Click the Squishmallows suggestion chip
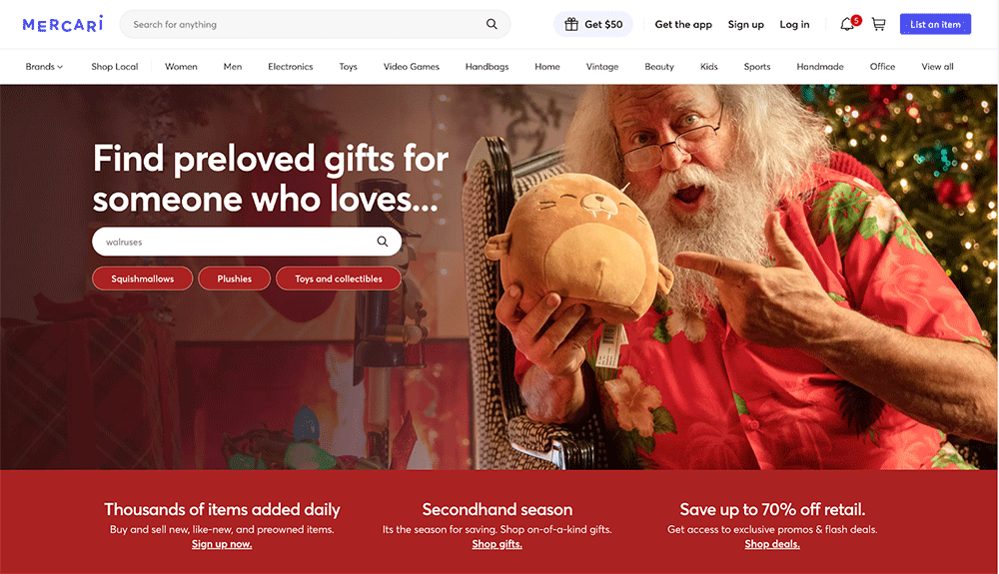 (142, 279)
